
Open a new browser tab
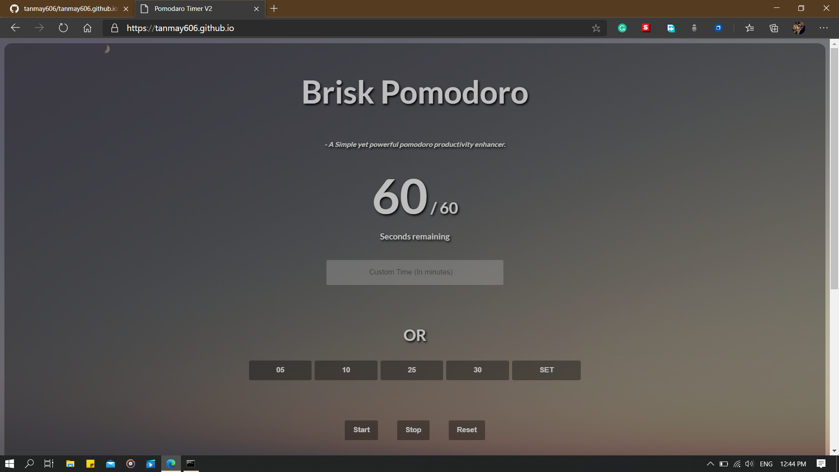point(274,9)
